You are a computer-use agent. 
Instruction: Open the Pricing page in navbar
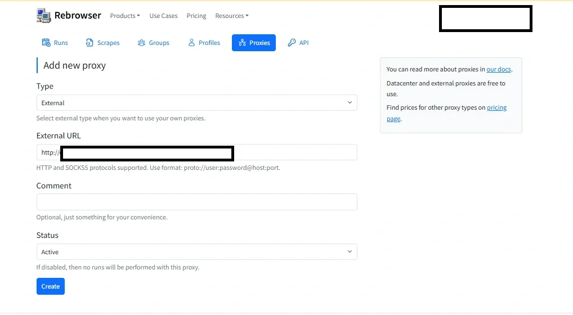[196, 16]
